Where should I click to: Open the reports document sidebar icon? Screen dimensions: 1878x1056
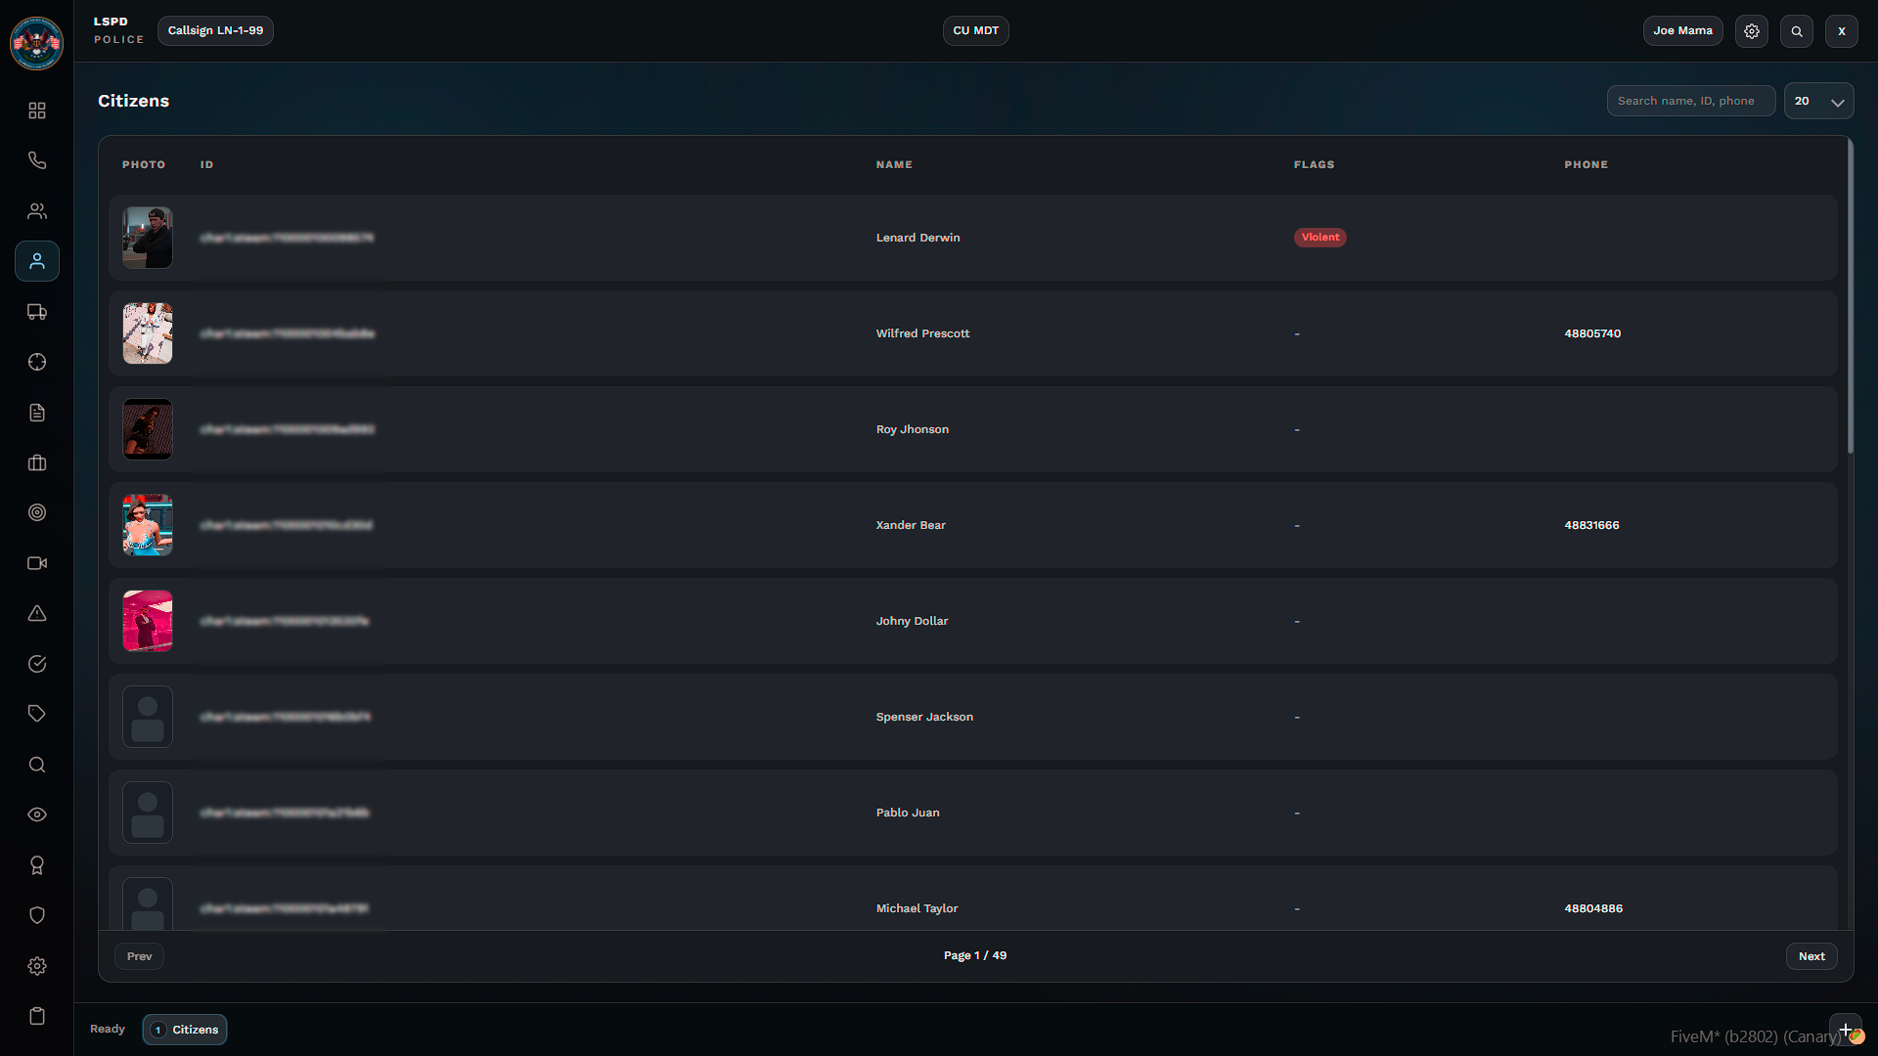pyautogui.click(x=37, y=413)
